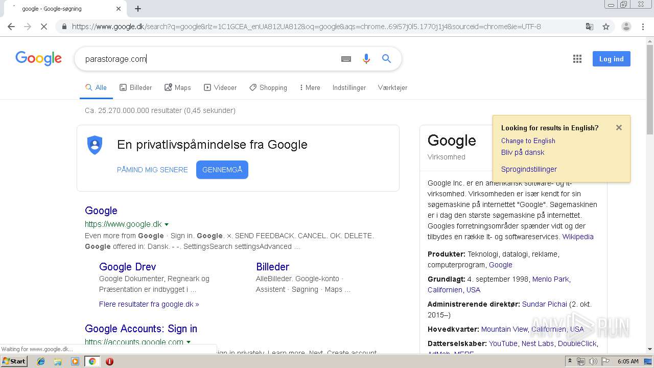Open Indstillinger menu
This screenshot has width=654, height=368.
(x=349, y=87)
